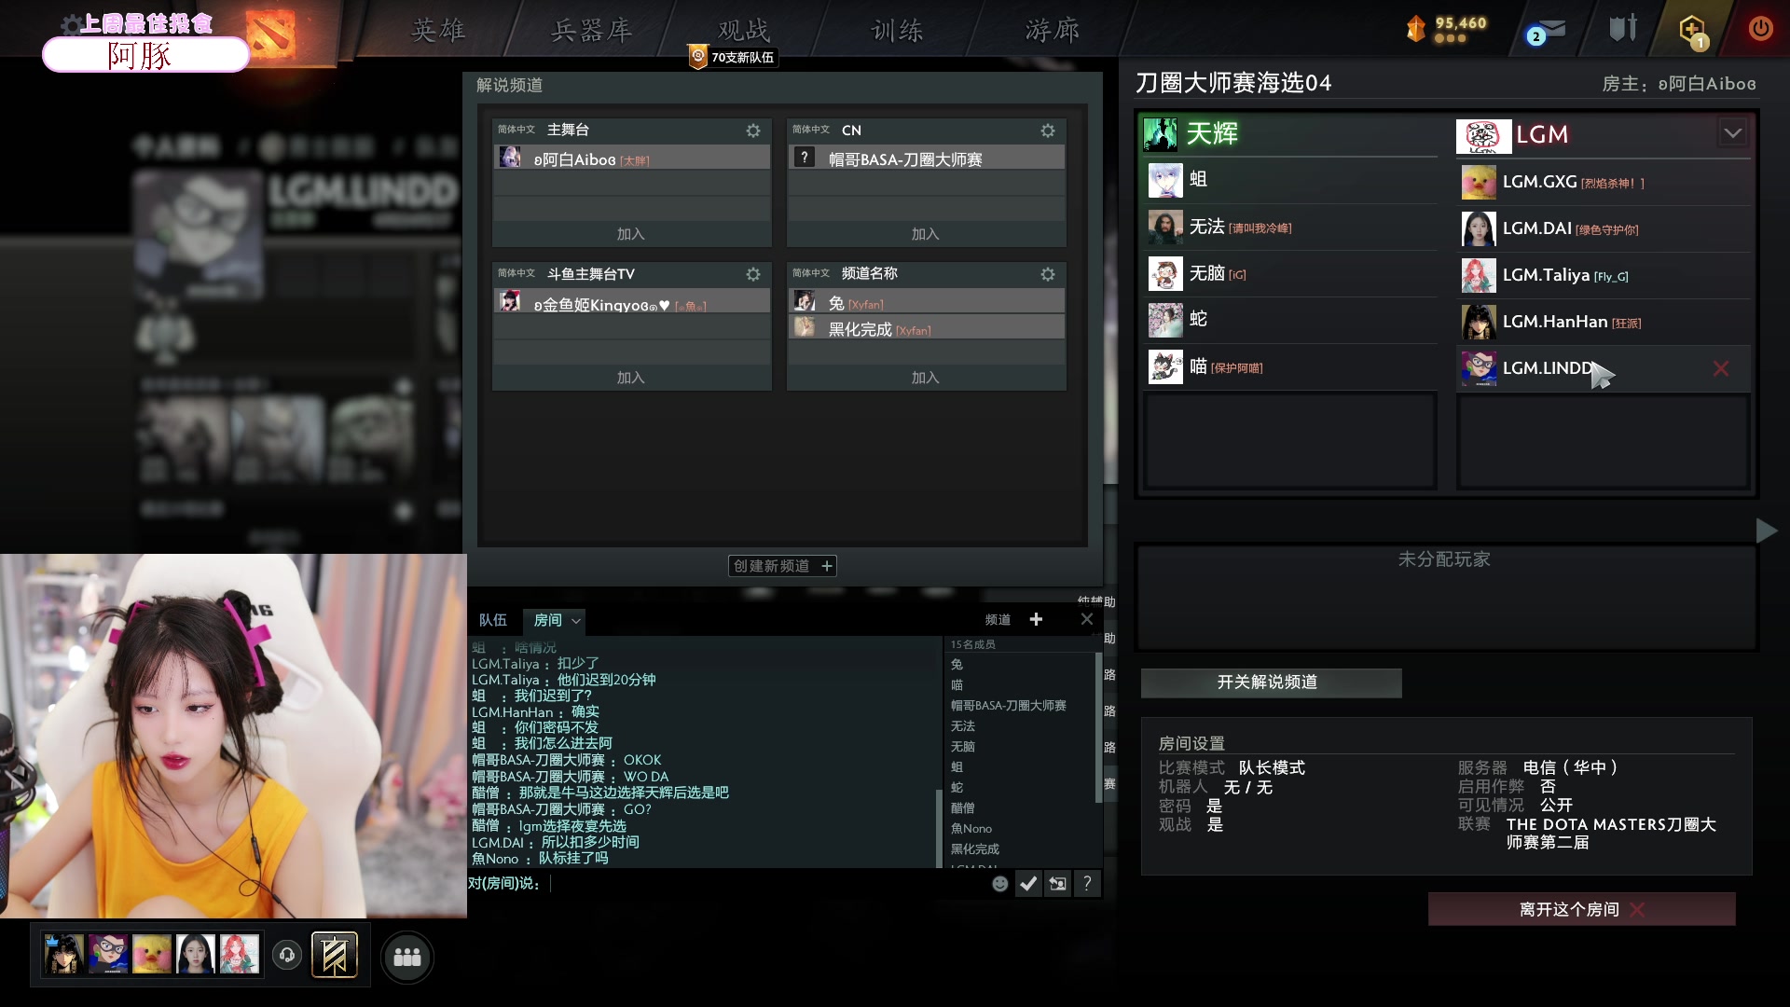Open the 英雄 menu tab
Screen dimensions: 1790x1007
(438, 31)
